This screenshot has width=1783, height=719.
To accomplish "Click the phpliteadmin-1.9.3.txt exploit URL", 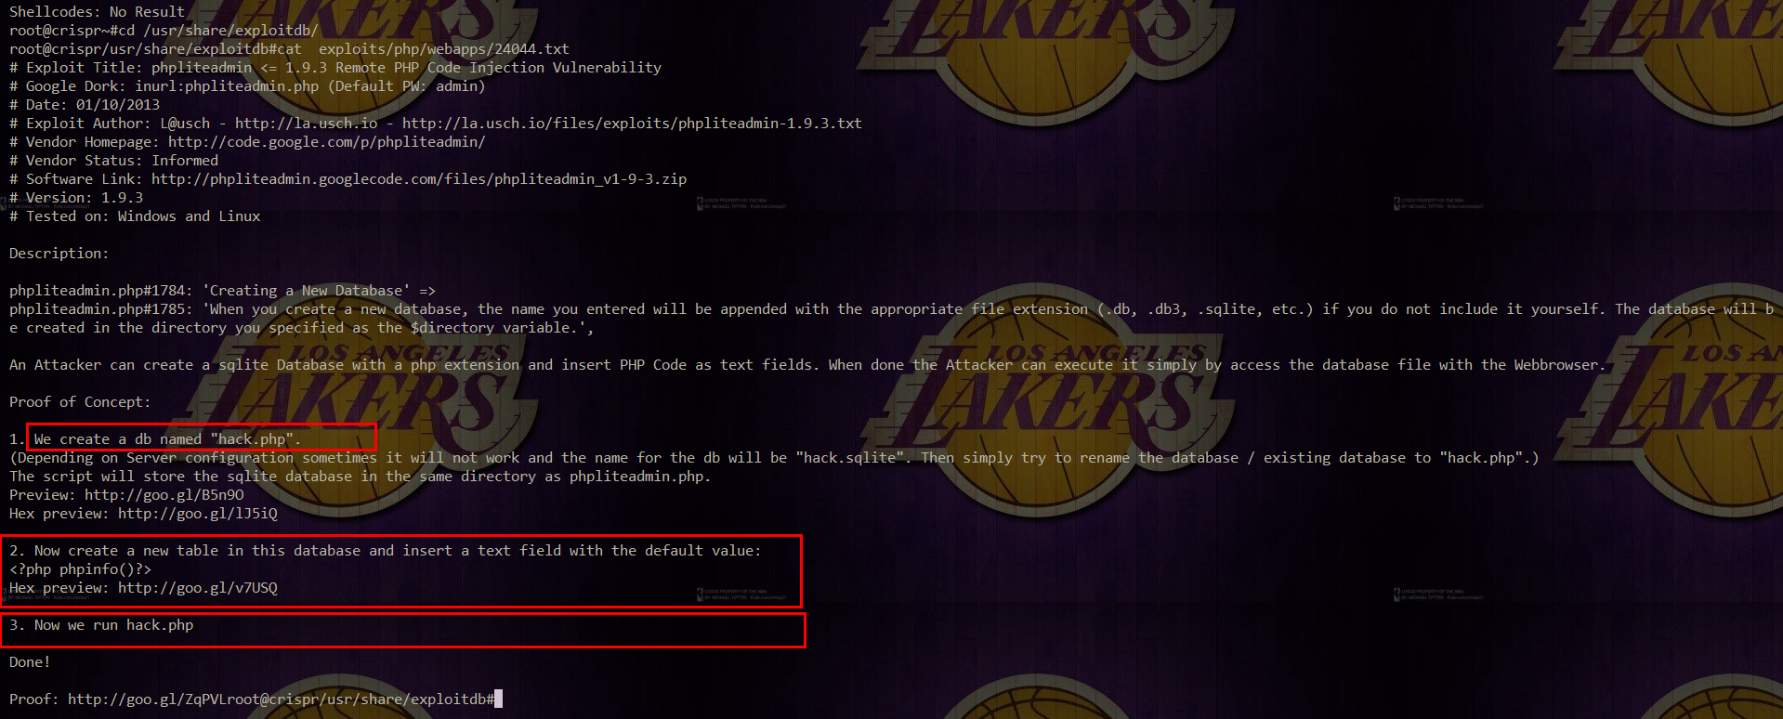I will (x=632, y=124).
